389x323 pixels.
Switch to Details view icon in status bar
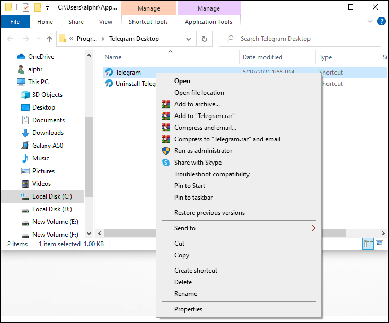(368, 244)
